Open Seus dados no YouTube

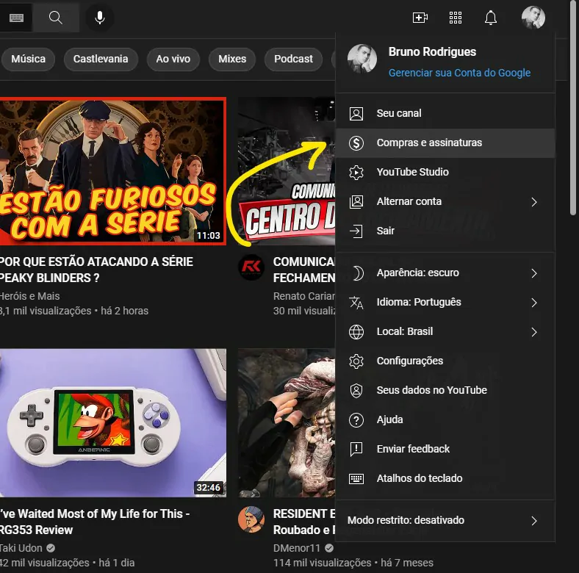coord(445,391)
